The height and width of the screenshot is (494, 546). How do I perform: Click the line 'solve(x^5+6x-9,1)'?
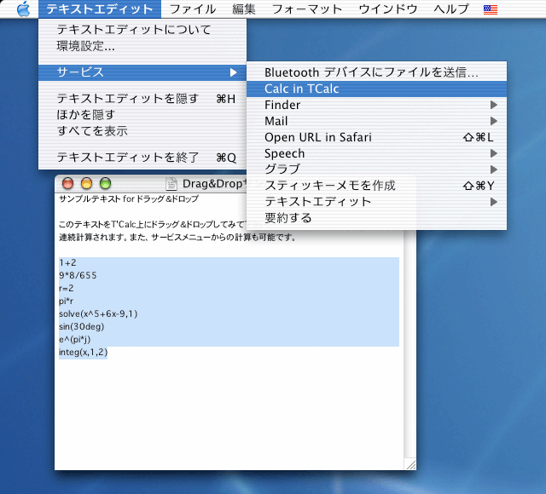click(x=98, y=314)
